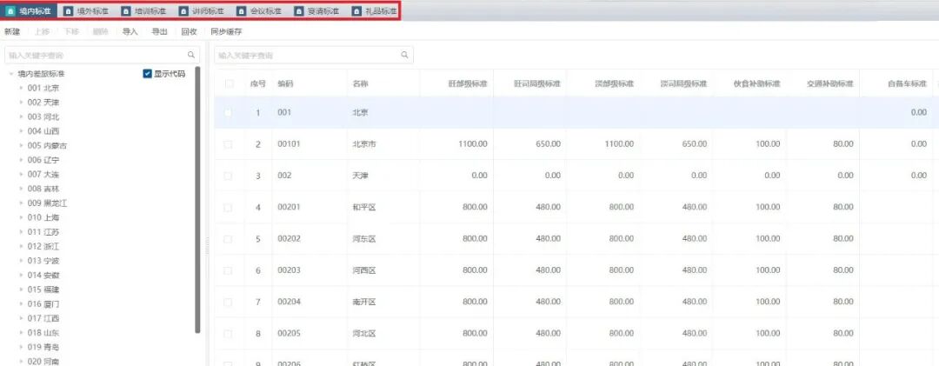Click the 新建 button
This screenshot has width=939, height=366.
12,32
